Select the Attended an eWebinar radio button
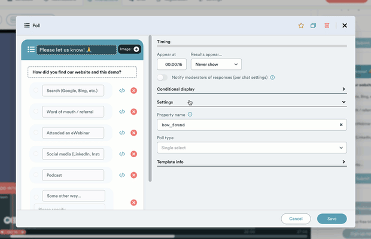This screenshot has height=239, width=371. (35, 133)
